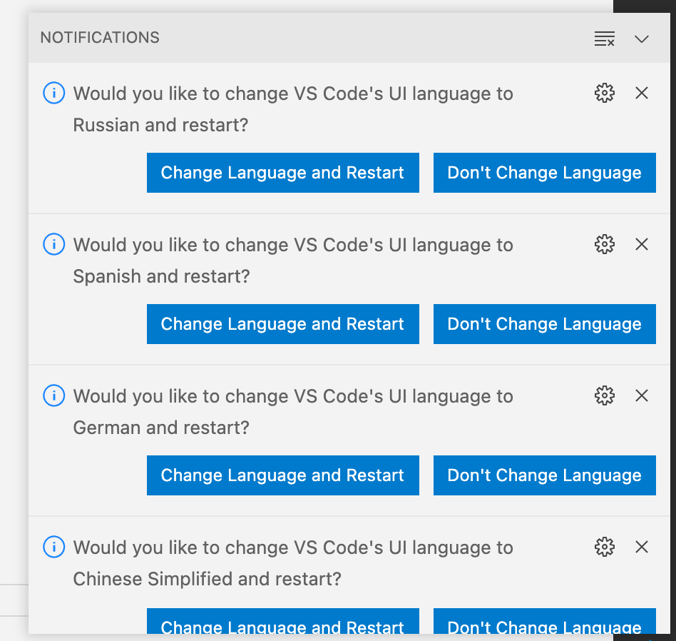Select the German notification message text
Image resolution: width=676 pixels, height=641 pixels.
(293, 412)
